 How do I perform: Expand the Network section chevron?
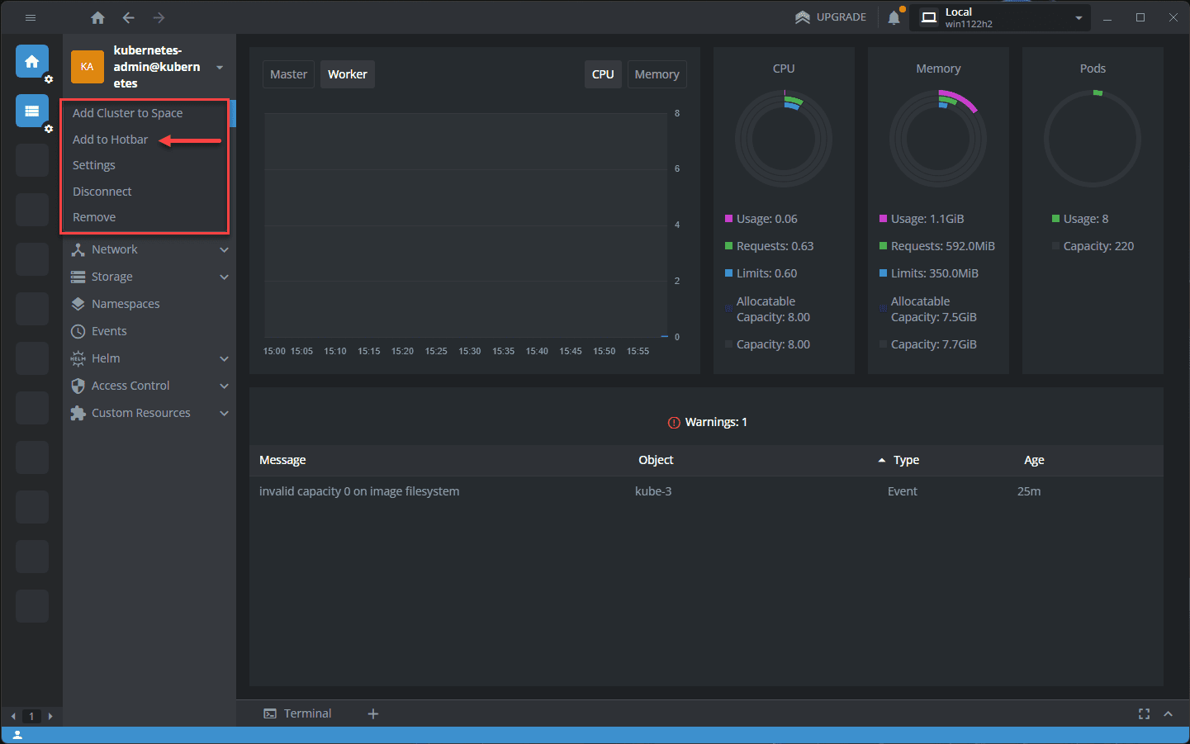(224, 249)
